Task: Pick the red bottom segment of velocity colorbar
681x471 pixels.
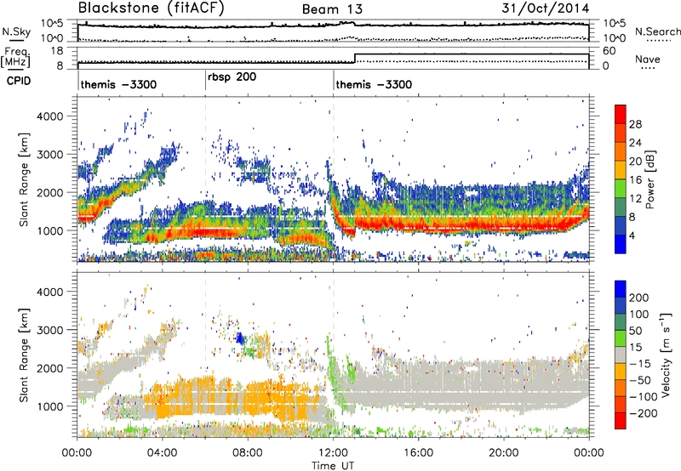Action: click(621, 421)
